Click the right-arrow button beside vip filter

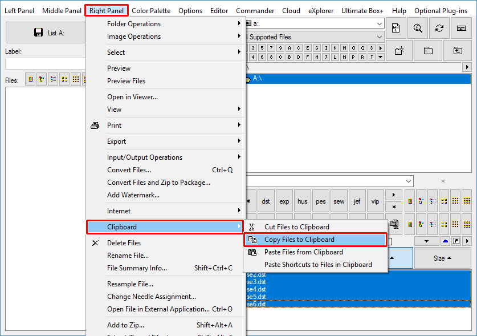point(394,195)
